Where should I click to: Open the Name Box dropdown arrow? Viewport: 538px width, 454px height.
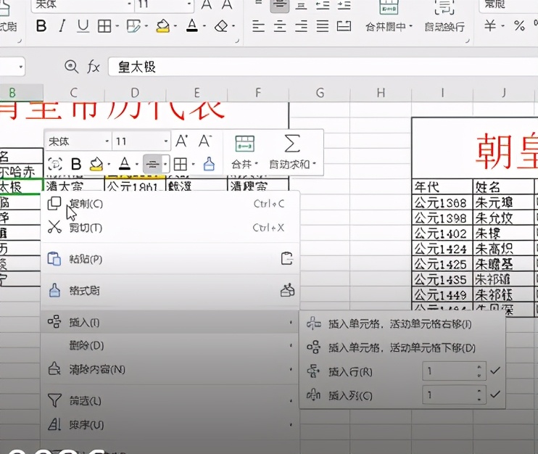coord(21,67)
